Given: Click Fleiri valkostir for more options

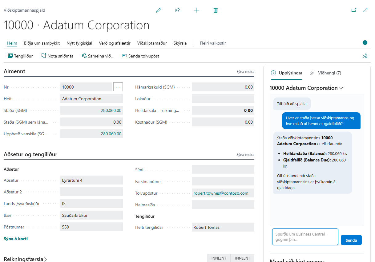Looking at the screenshot, I should [213, 43].
